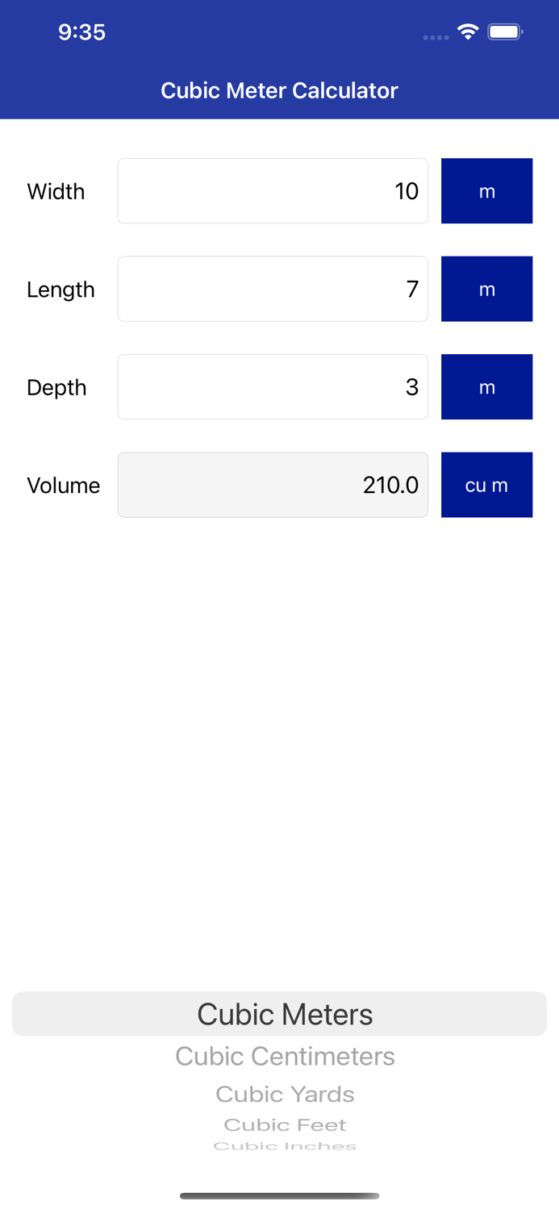The image size is (559, 1210).
Task: Click the Depth label
Action: 56,386
